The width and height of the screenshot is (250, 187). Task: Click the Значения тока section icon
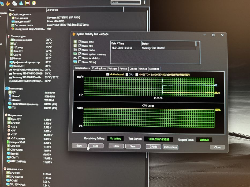5,169
